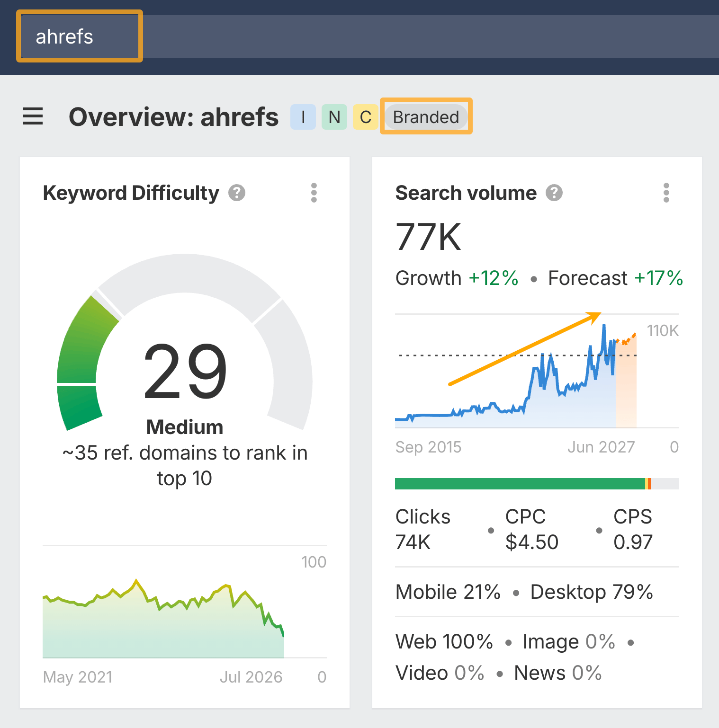Click the Keyword Difficulty help icon
Viewport: 719px width, 728px height.
pos(237,193)
